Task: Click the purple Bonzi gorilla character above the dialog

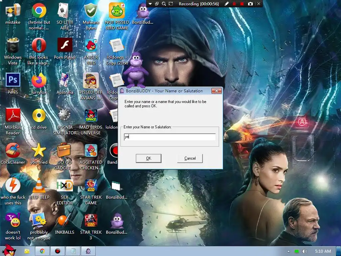Action: 136,70
